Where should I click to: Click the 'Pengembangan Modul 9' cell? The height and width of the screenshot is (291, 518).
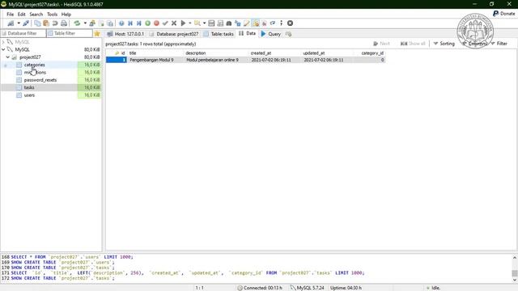[155, 60]
